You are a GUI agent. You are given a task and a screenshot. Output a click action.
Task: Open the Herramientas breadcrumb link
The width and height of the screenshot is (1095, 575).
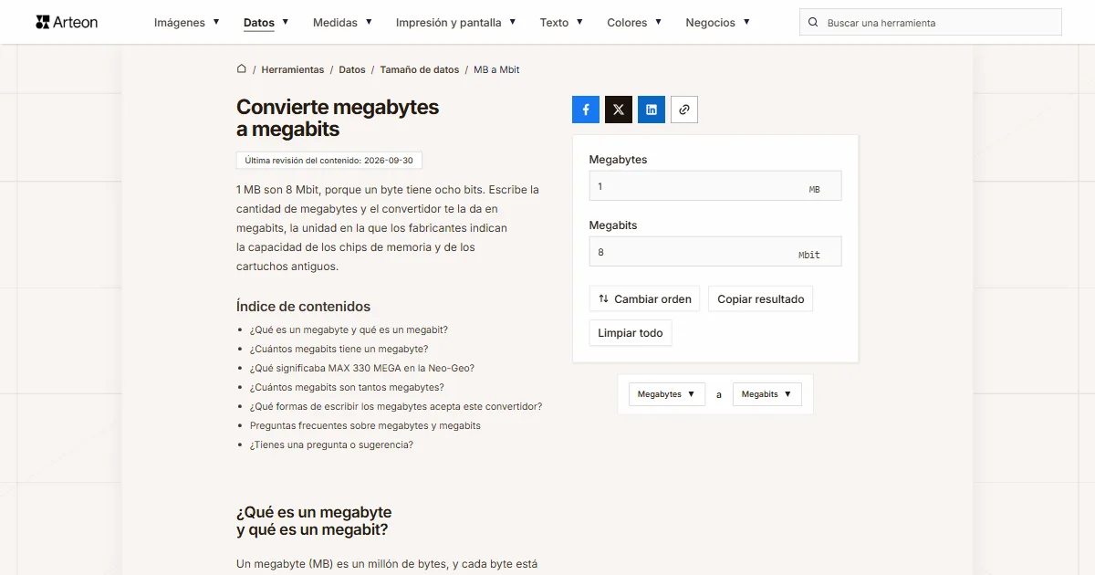click(x=293, y=69)
